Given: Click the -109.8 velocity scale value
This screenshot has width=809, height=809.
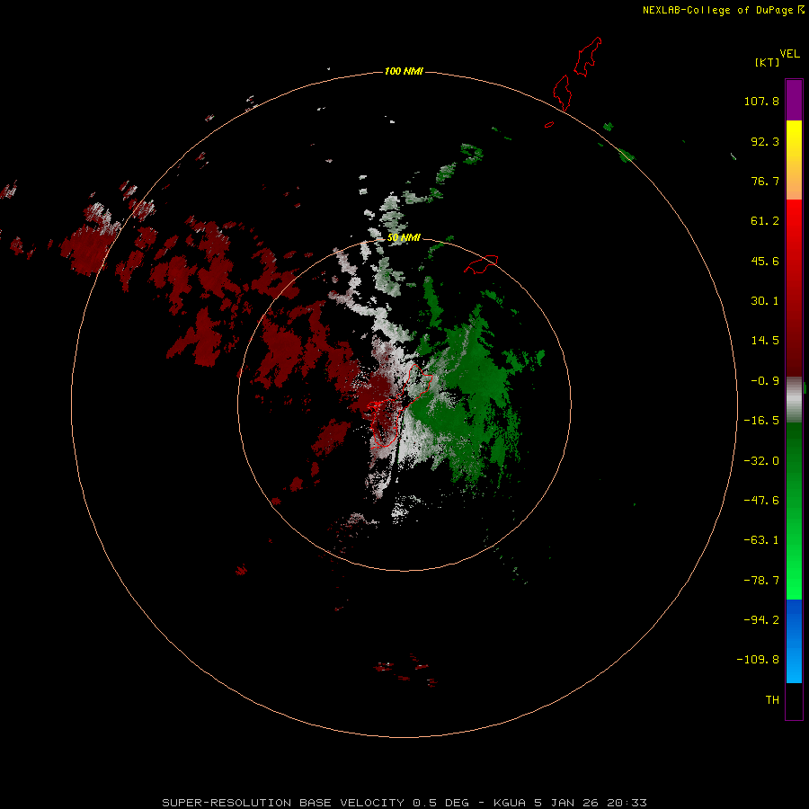Looking at the screenshot, I should (758, 660).
